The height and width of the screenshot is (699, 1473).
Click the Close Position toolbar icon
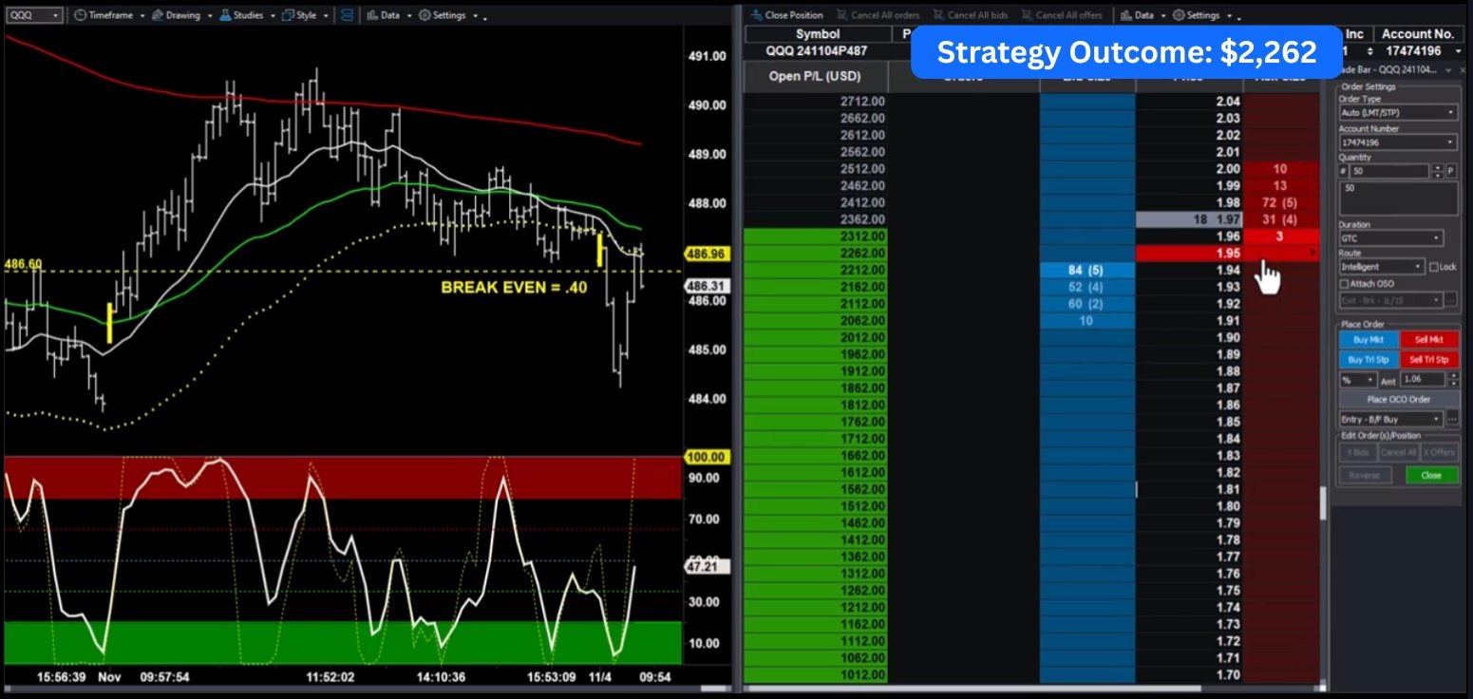[x=756, y=15]
